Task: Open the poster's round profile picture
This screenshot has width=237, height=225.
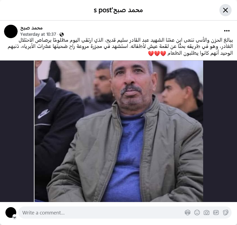Action: point(11,31)
